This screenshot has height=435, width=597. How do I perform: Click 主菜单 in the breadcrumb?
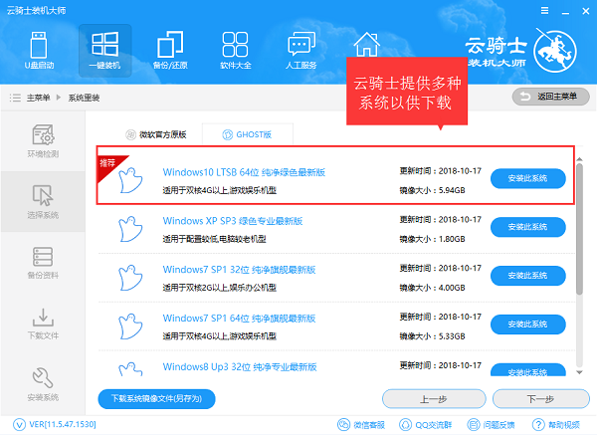point(38,98)
